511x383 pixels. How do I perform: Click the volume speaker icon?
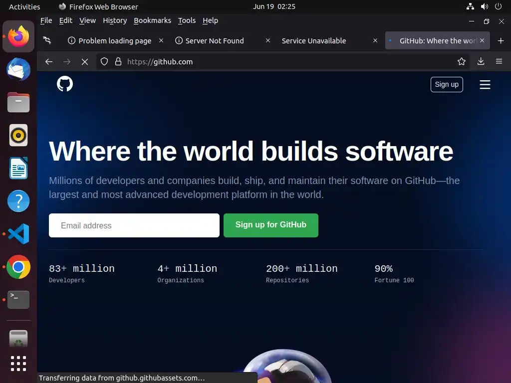point(485,6)
